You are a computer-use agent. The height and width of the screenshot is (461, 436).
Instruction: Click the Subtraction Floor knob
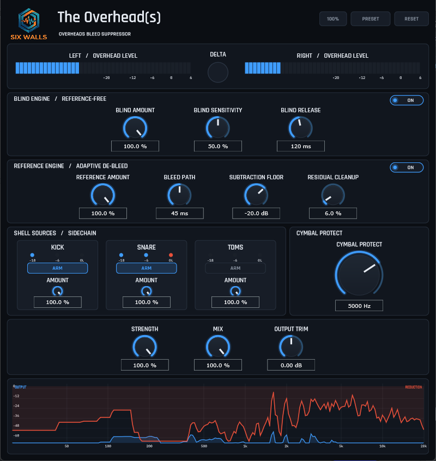coord(256,195)
